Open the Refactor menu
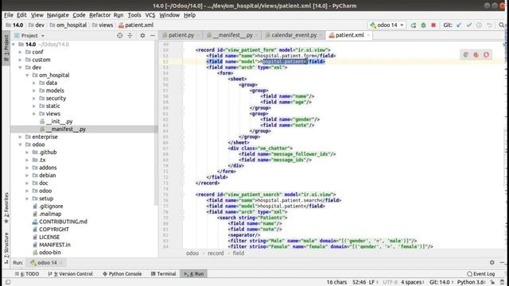The height and width of the screenshot is (286, 509). click(99, 15)
